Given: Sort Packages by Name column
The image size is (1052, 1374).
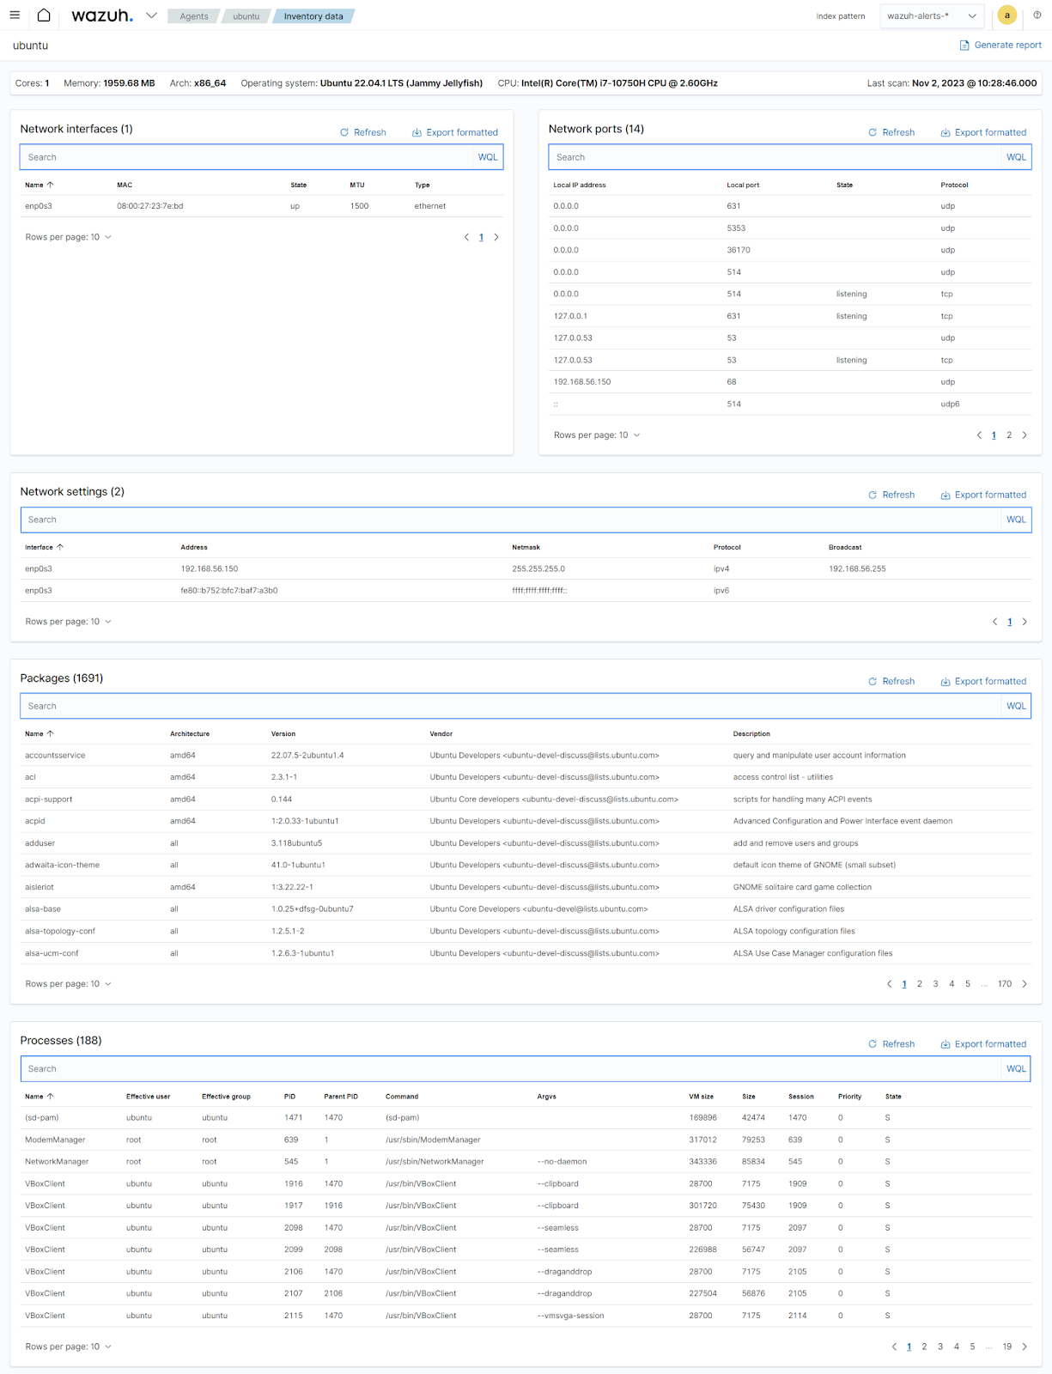Looking at the screenshot, I should coord(40,733).
